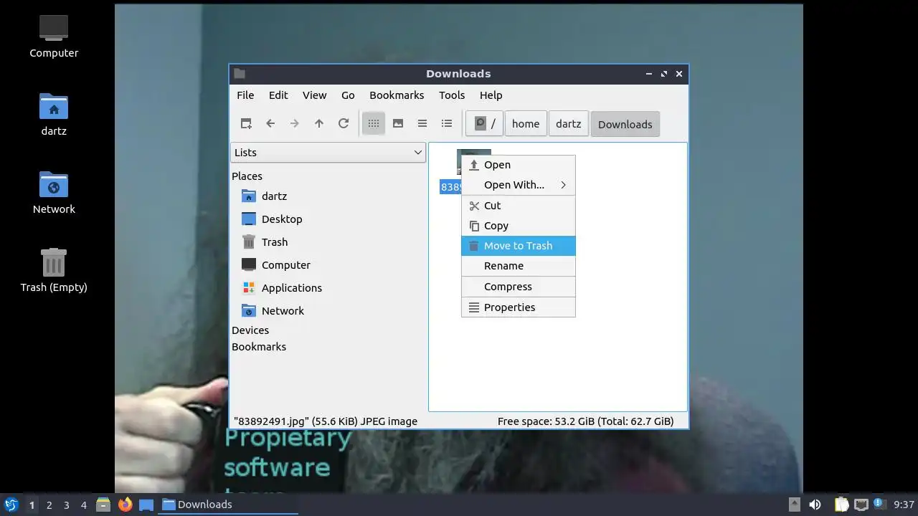Navigate to dartz in path bar
Screen dimensions: 918x516
(568, 123)
